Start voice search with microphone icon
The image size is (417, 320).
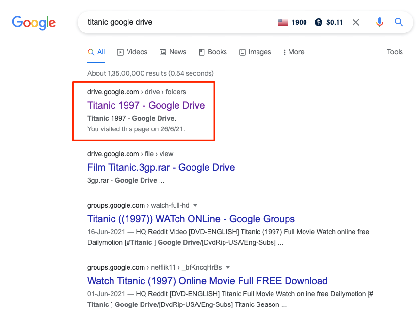pos(380,22)
